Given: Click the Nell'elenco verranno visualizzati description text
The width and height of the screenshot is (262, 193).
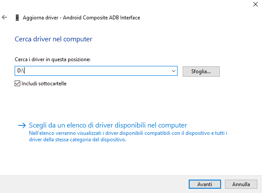Looking at the screenshot, I should [x=128, y=133].
